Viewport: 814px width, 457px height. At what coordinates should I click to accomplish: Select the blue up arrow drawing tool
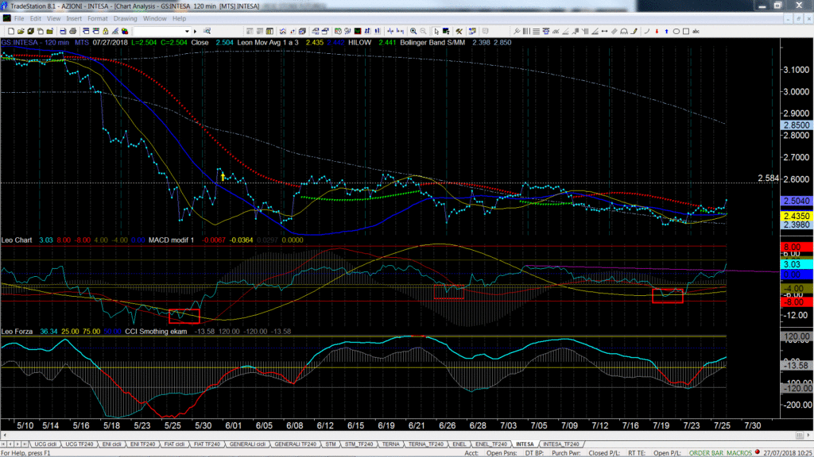667,32
